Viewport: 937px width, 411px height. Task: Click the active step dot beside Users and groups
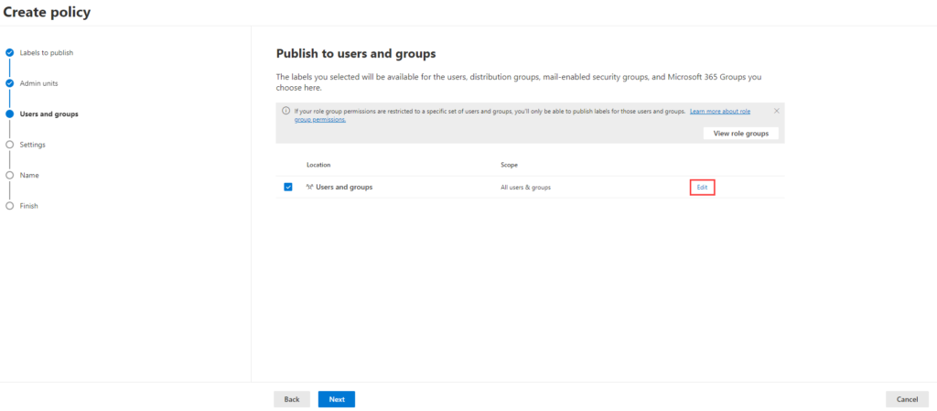click(x=9, y=114)
